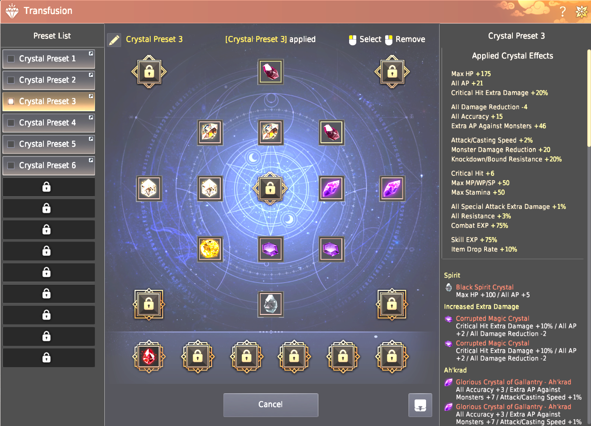Expand Crystal Preset 2 with its corner arrow
Viewport: 591px width, 426px height.
click(91, 75)
